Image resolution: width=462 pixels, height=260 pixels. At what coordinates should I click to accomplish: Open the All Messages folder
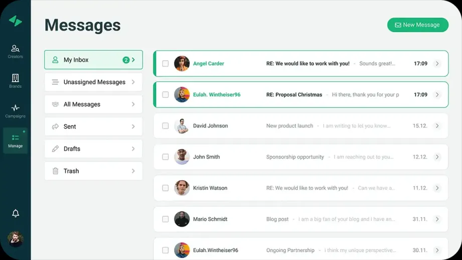click(93, 104)
